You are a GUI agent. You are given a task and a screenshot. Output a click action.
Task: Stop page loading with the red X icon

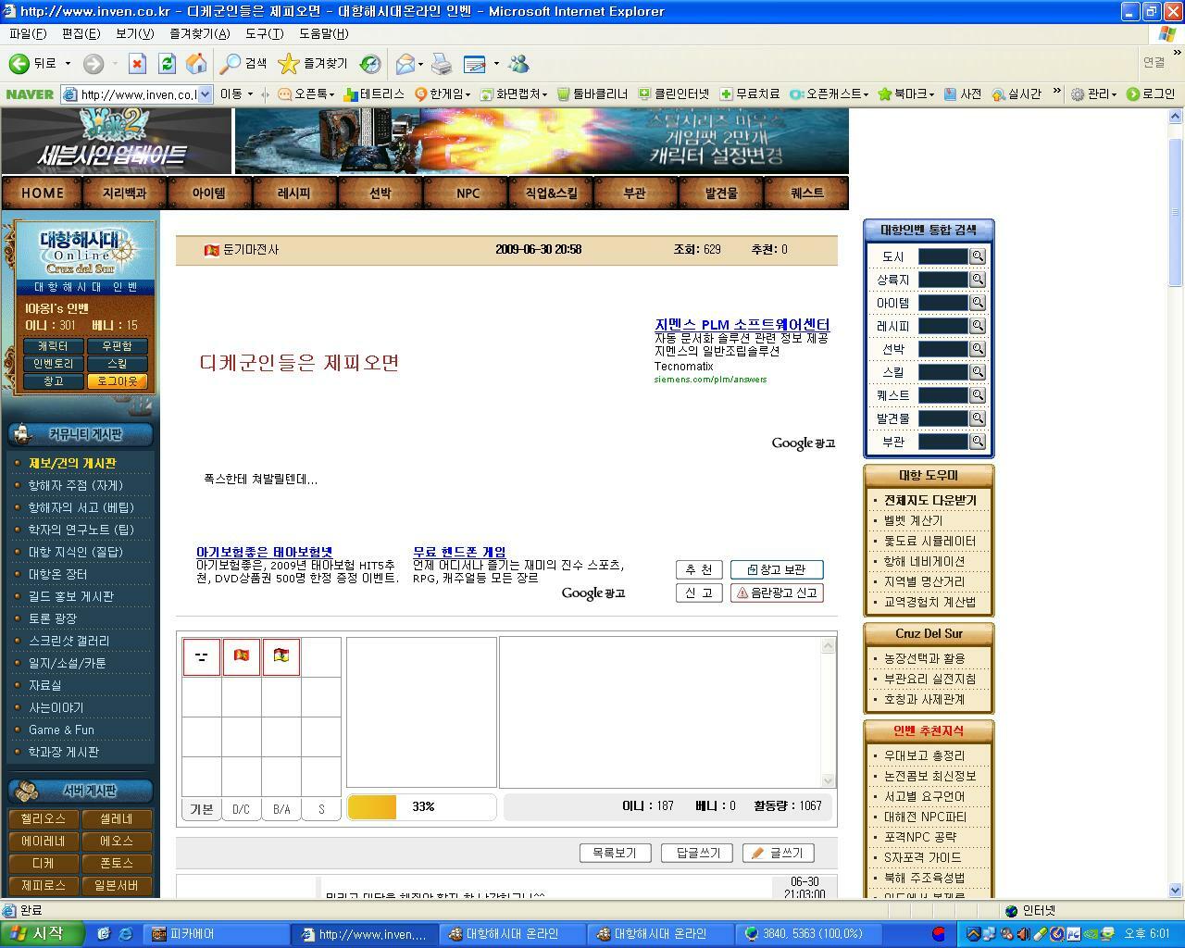pyautogui.click(x=137, y=64)
